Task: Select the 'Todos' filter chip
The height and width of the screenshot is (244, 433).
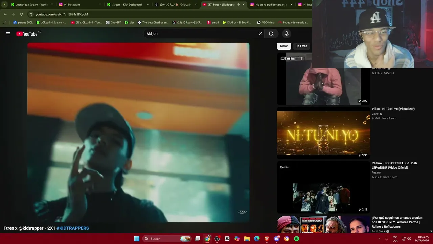Action: (x=284, y=46)
